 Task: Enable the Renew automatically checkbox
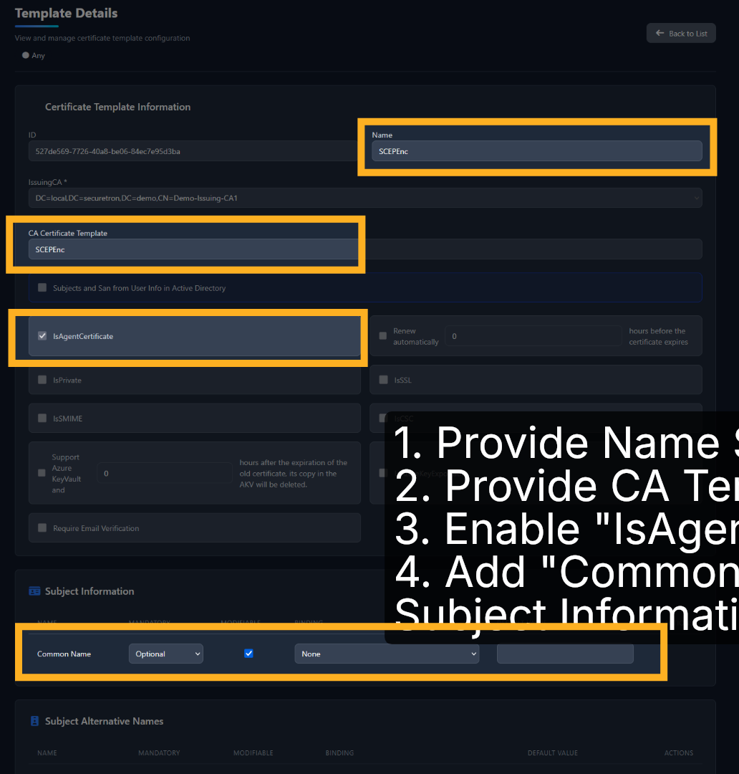point(383,335)
